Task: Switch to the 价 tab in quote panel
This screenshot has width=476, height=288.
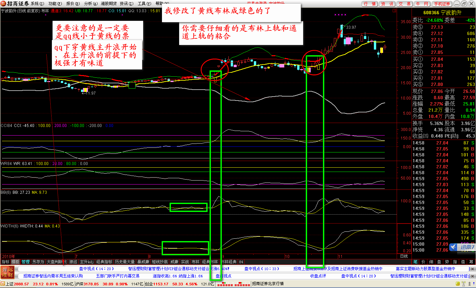Action: 423,262
